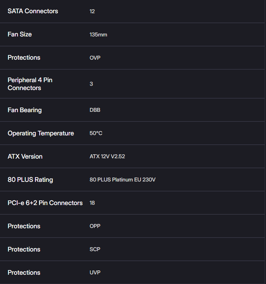
Task: Click the Fan Size label
Action: pos(20,34)
